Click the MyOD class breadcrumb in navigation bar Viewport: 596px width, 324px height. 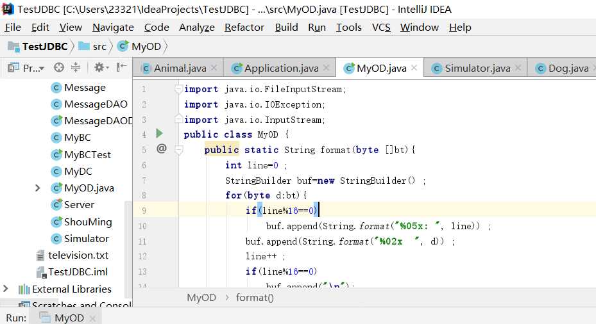(x=139, y=47)
